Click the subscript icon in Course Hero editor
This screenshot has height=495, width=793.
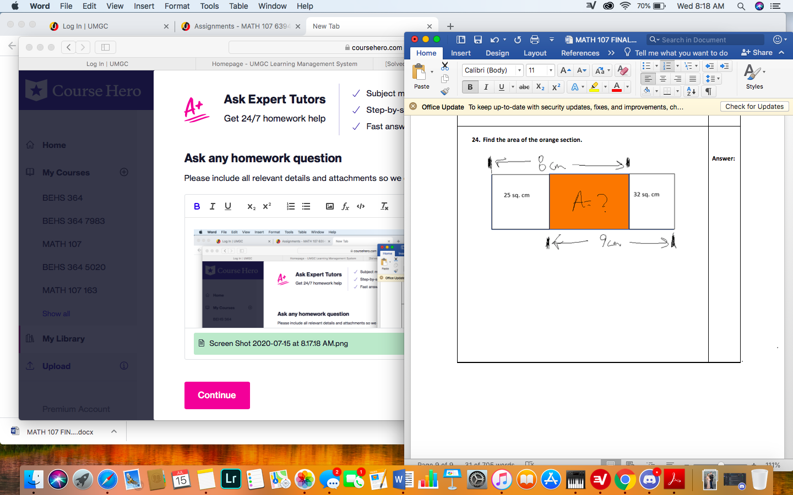point(251,206)
